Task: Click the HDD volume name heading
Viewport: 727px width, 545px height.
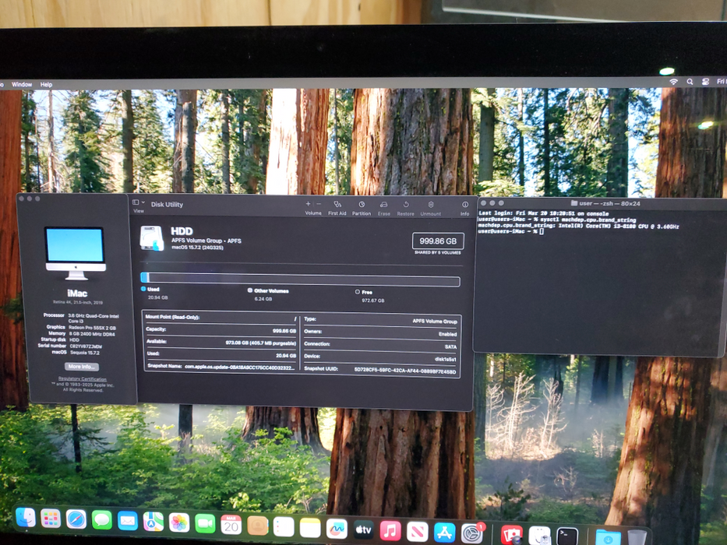Action: click(182, 230)
